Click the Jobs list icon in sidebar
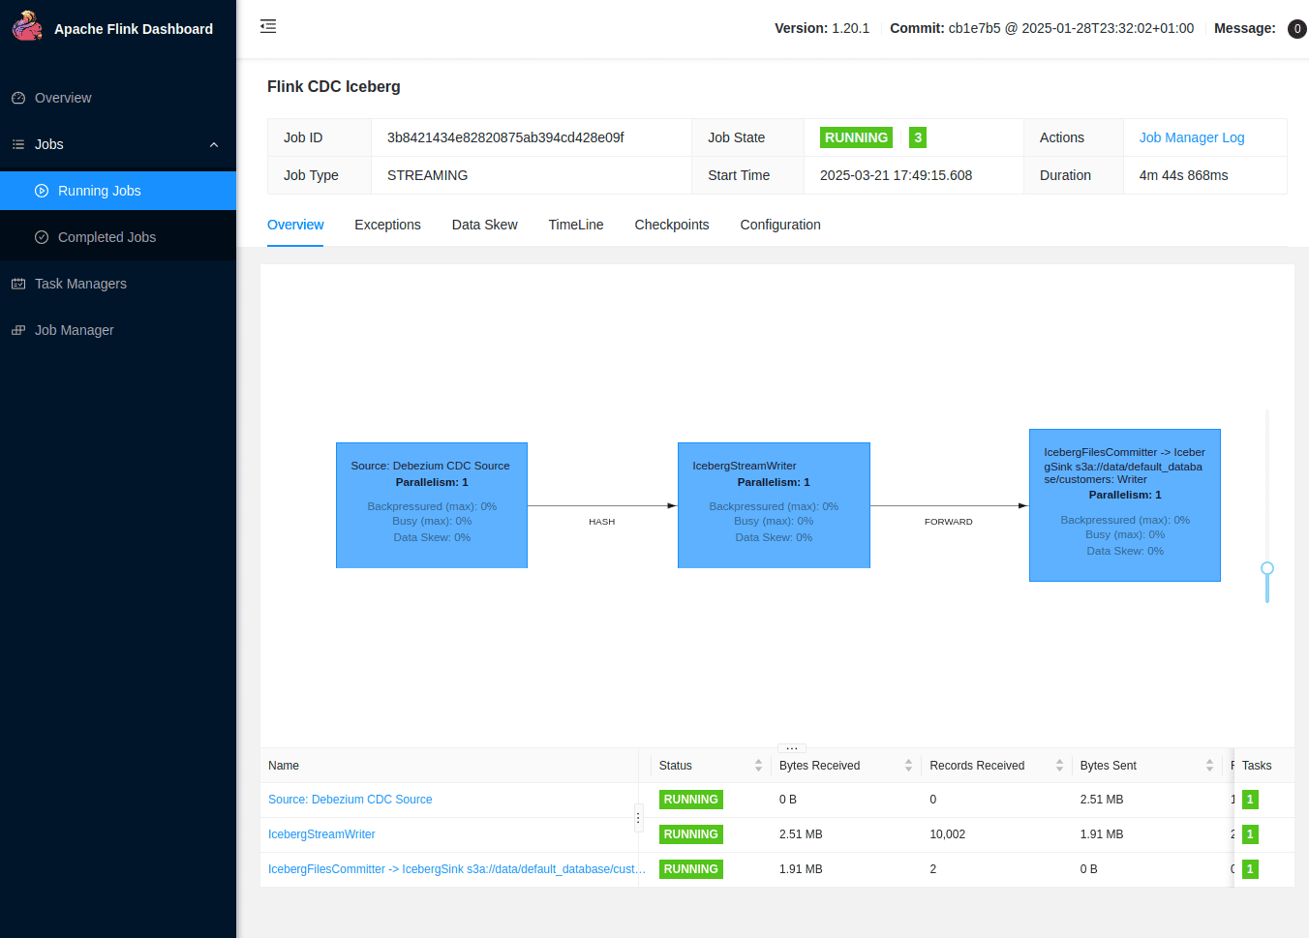Screen dimensions: 1309x938 point(18,144)
